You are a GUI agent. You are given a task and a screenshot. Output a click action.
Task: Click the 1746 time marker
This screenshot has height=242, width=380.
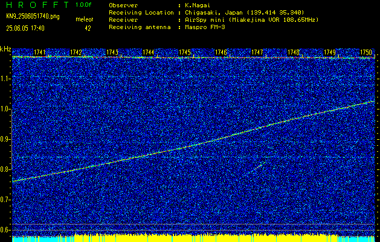(x=221, y=52)
